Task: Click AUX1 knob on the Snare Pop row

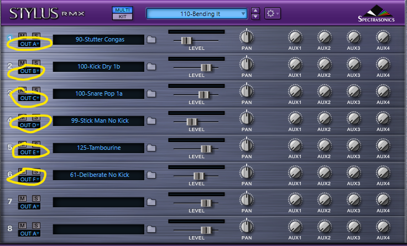Action: (295, 91)
